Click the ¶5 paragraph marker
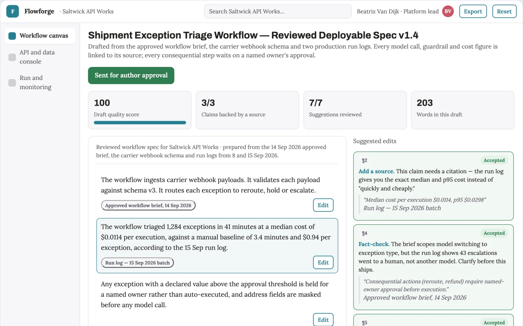This screenshot has width=523, height=326. [x=364, y=323]
